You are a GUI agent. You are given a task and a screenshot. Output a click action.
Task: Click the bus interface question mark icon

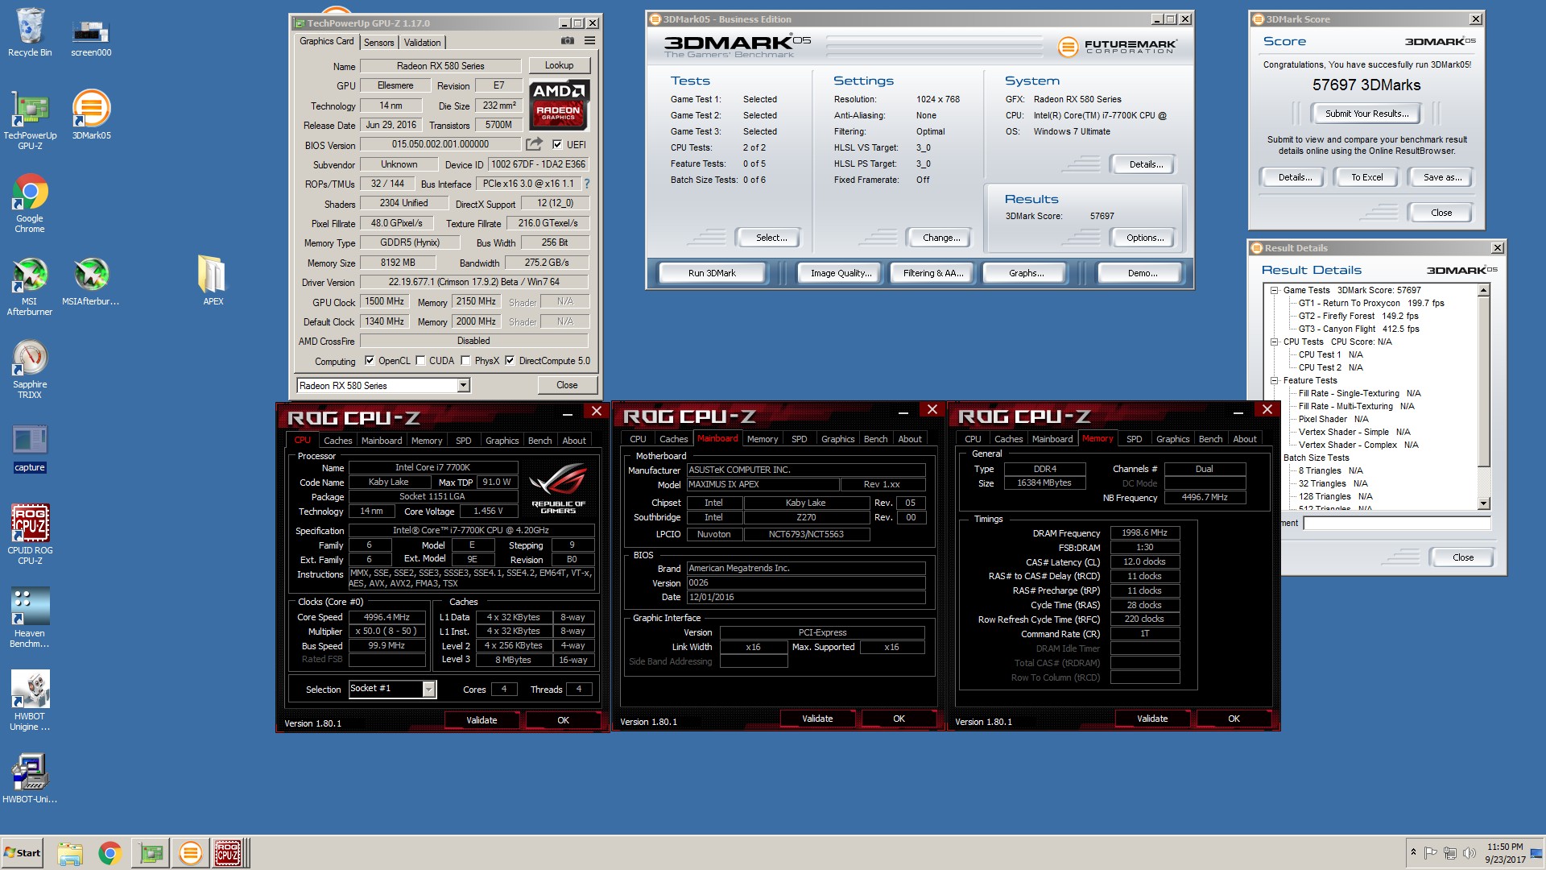(587, 184)
